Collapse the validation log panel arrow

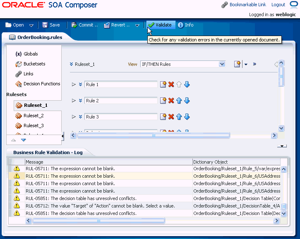pos(282,146)
